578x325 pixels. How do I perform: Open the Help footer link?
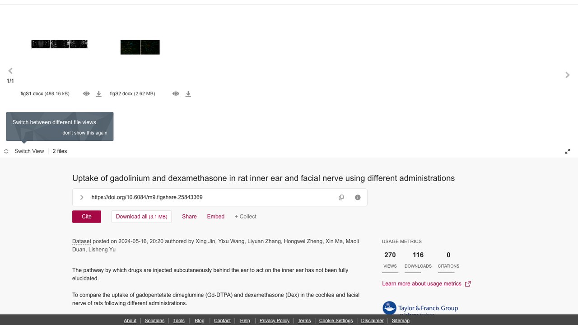click(x=245, y=320)
